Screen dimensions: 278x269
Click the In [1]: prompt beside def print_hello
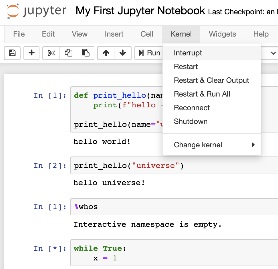point(50,95)
